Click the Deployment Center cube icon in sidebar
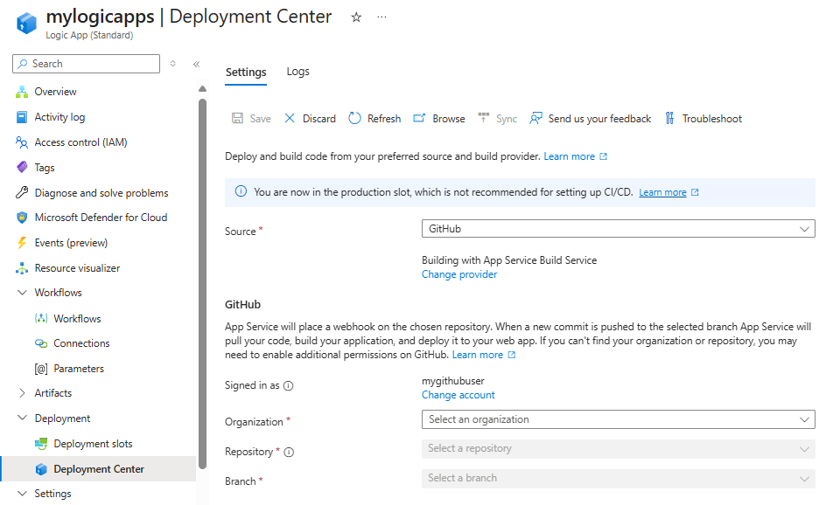Viewport: 826px width, 505px height. [x=41, y=469]
